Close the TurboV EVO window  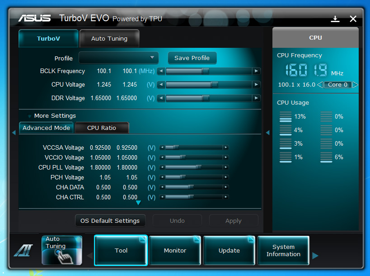click(353, 19)
